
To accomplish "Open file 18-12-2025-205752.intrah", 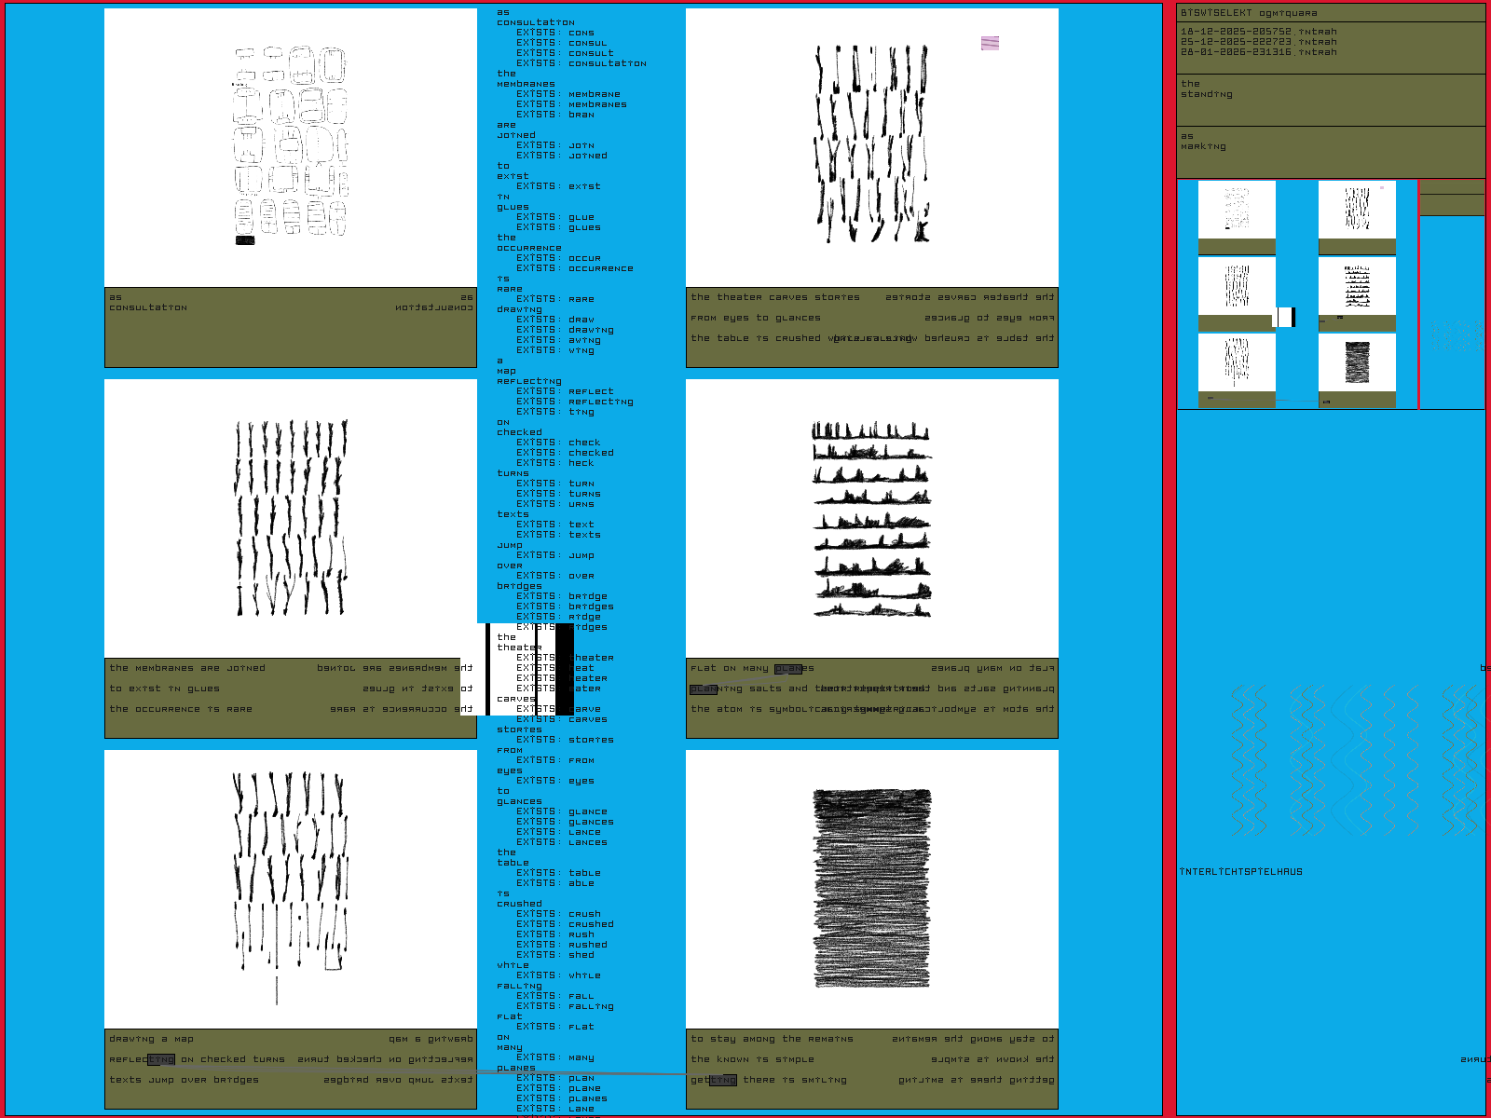I will coord(1258,32).
